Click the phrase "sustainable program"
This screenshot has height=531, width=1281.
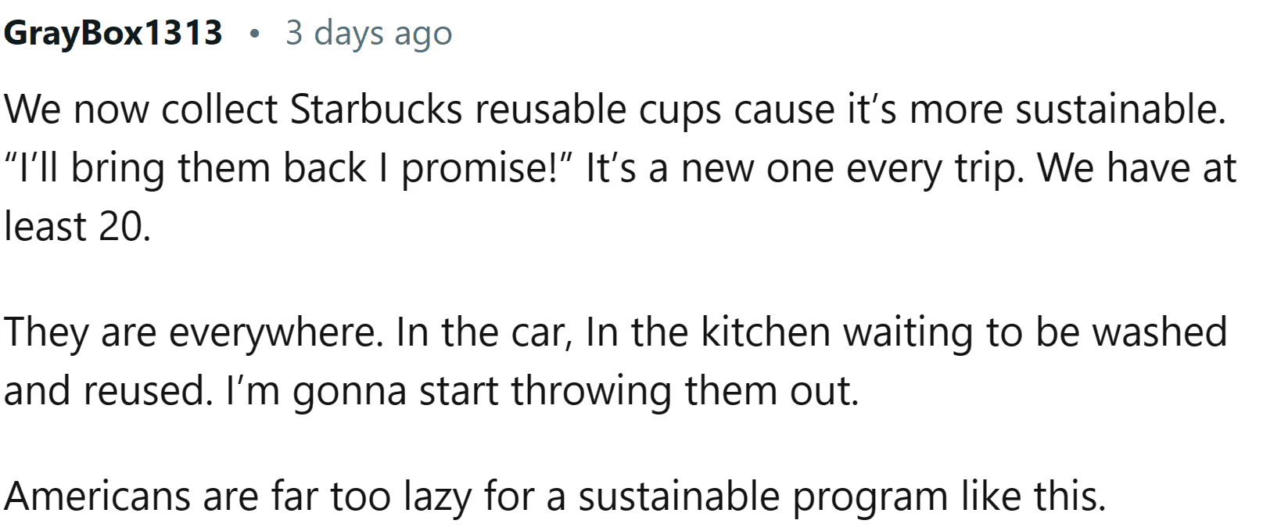tap(763, 497)
